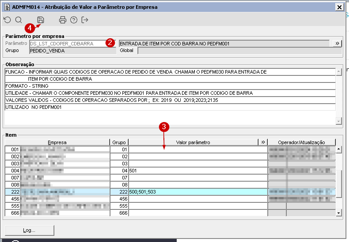Click Empresa code 001 cell
Screen dimensions: 349x242
pyautogui.click(x=13, y=149)
